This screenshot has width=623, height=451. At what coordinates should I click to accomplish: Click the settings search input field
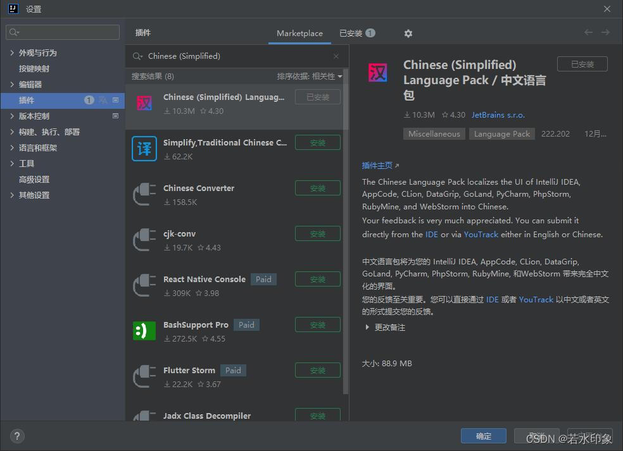click(63, 32)
